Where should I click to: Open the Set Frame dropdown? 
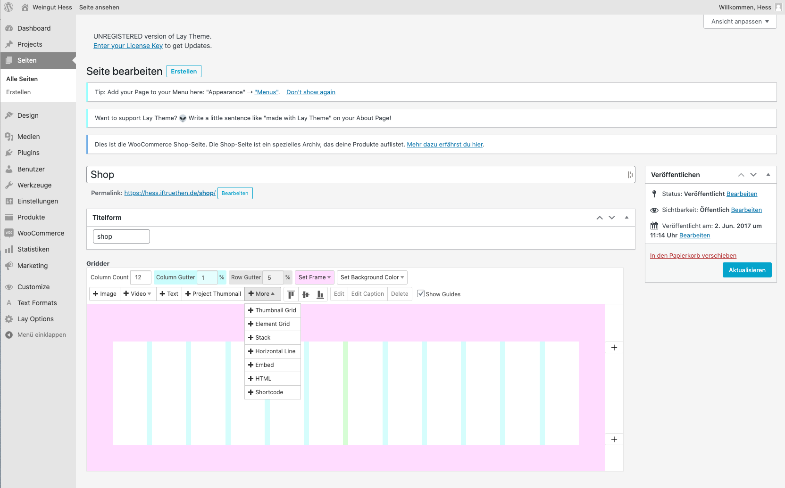[x=315, y=277]
